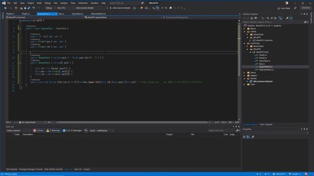Open the Package Manager Console tab
Viewport: 314px width, 176px height.
point(31,169)
